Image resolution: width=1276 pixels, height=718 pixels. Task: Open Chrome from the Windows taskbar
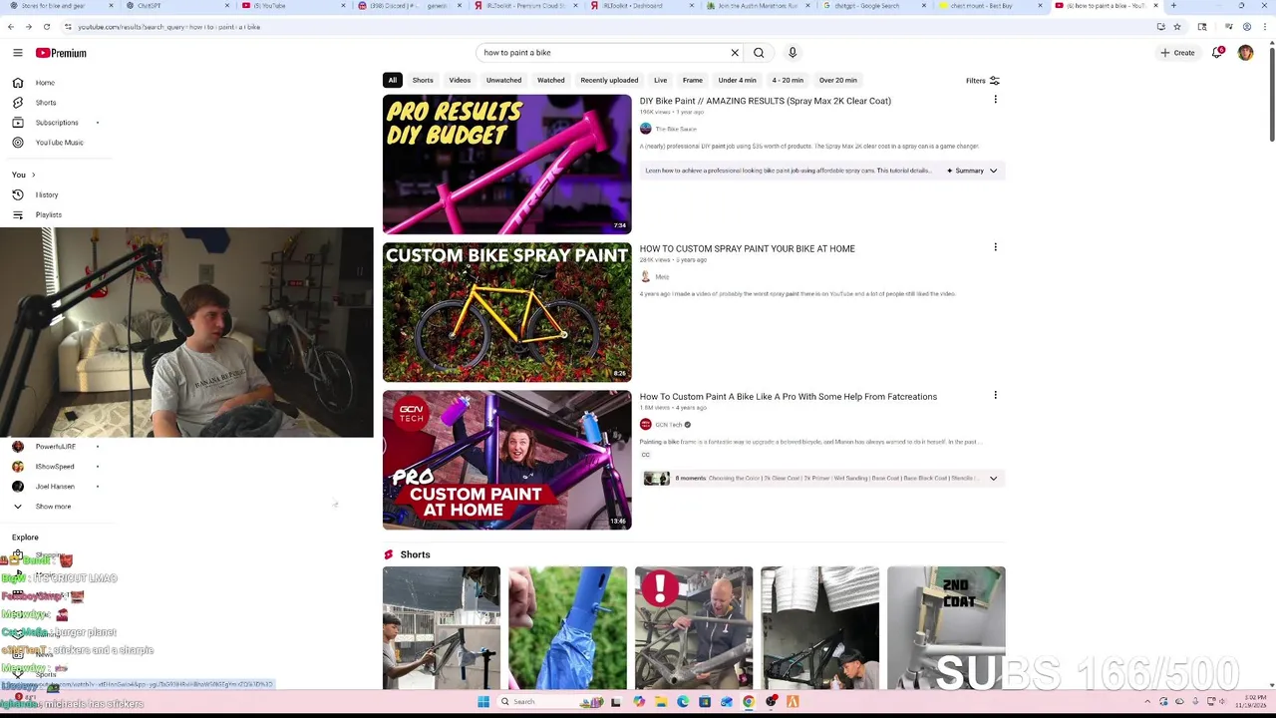coord(749,702)
